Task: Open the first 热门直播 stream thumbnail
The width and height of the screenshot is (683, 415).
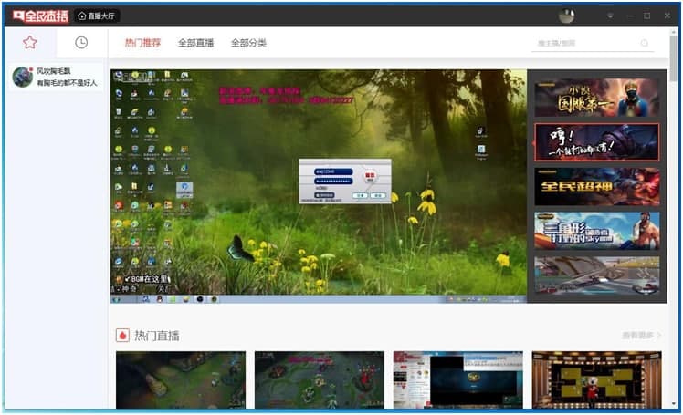Action: [181, 379]
